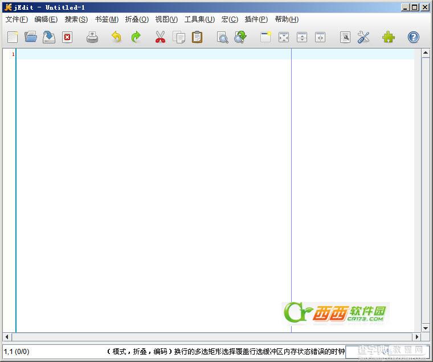The height and width of the screenshot is (362, 433).
Task: Click line number 1 in the gutter
Action: [x=13, y=54]
